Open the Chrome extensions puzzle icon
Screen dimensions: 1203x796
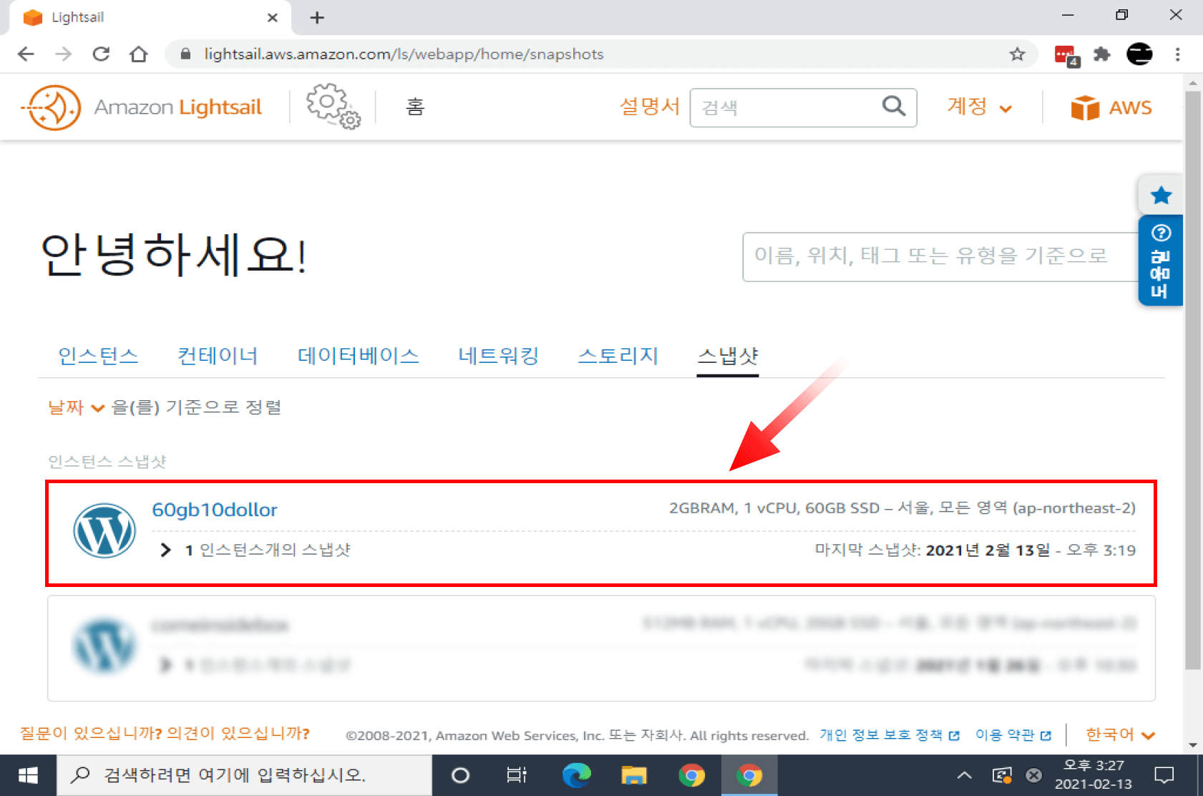tap(1102, 54)
